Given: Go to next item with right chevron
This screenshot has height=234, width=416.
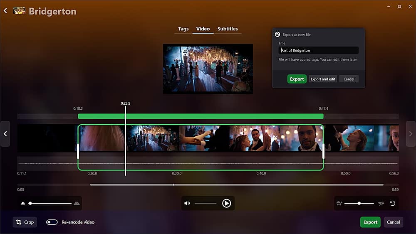Looking at the screenshot, I should pos(411,134).
